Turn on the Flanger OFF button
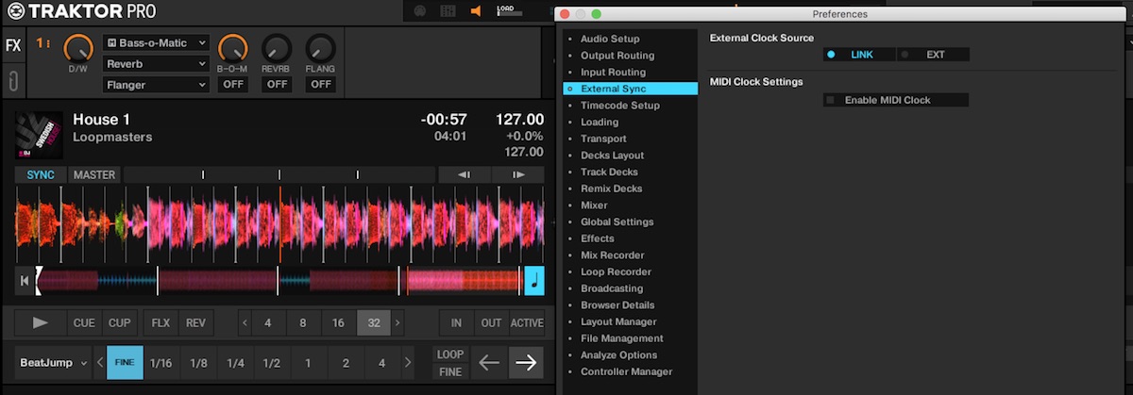 pyautogui.click(x=321, y=84)
